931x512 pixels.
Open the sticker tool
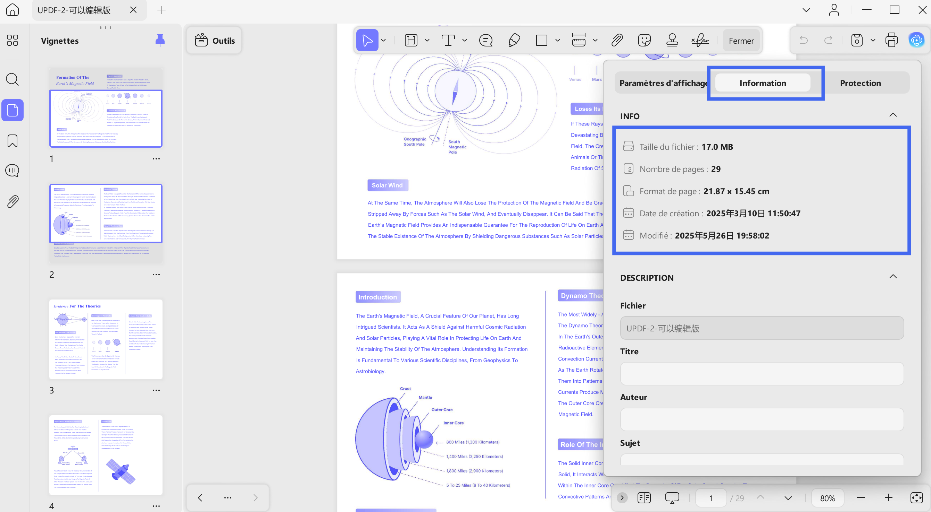pos(645,40)
